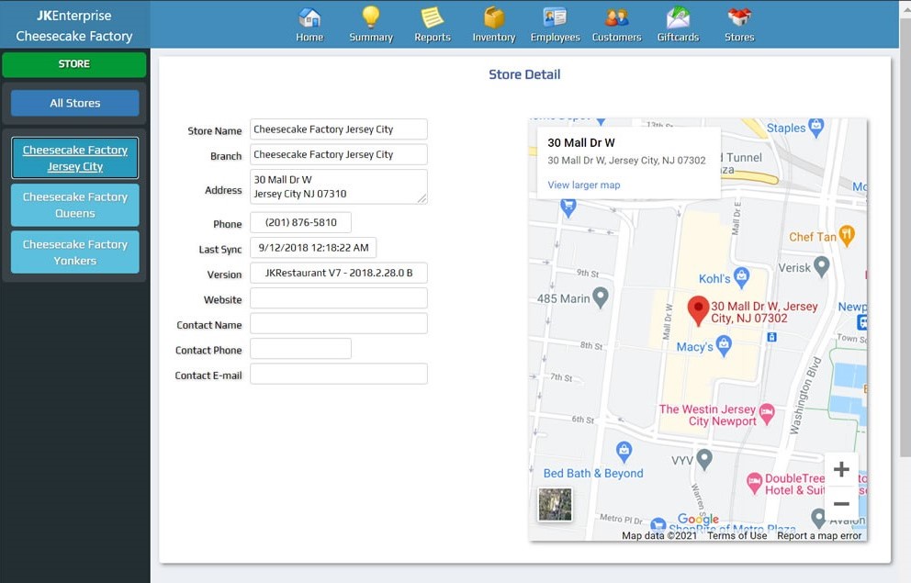Click the Branch input field
911x583 pixels.
click(339, 154)
